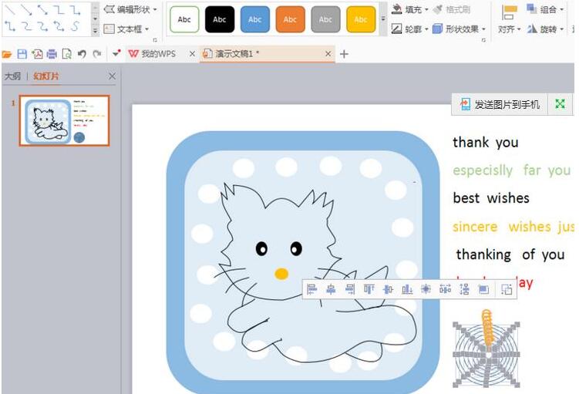Select the double-arrow line shape
Screen dimensions: 579x394
pos(42,10)
